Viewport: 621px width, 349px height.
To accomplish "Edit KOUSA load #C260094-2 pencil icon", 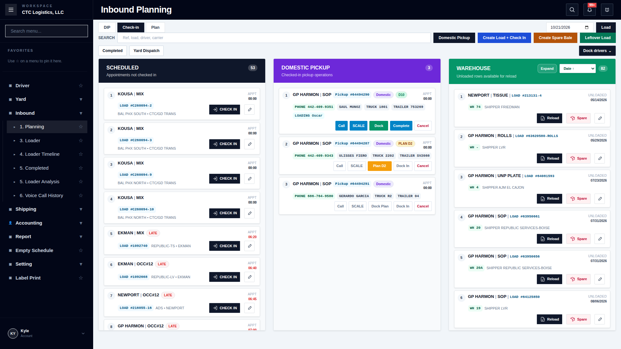I will point(249,110).
